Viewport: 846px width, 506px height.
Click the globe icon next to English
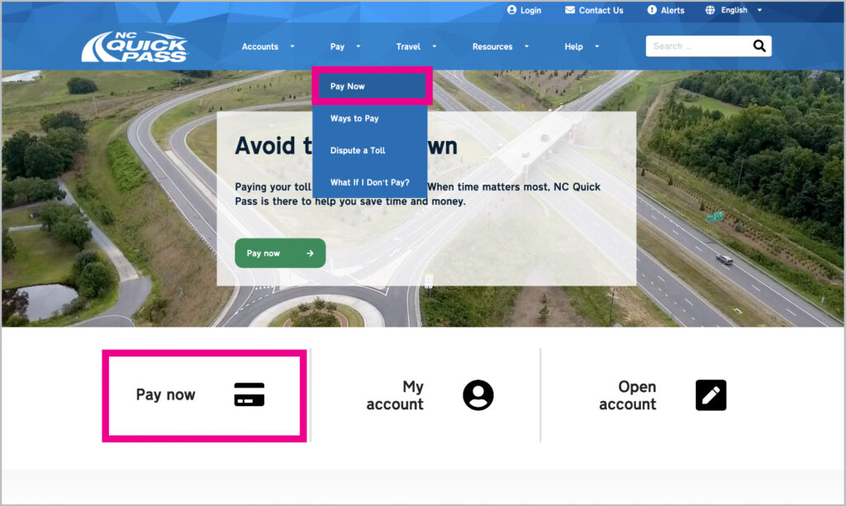(709, 10)
